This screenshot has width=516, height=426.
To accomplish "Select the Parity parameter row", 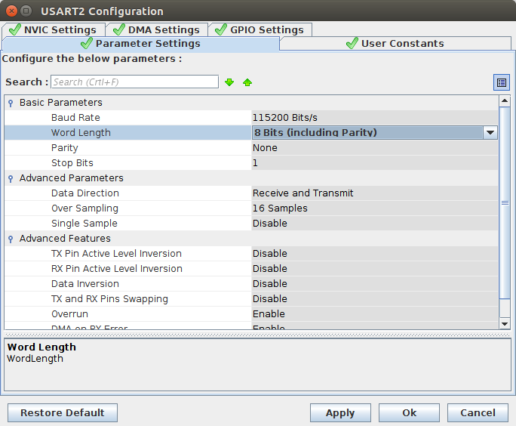I will [65, 148].
